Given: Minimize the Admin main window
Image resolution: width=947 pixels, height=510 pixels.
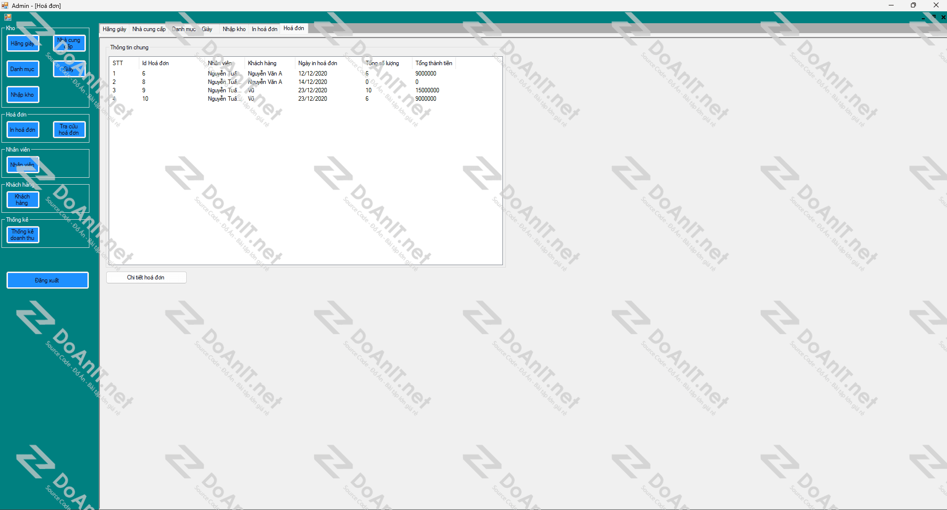Looking at the screenshot, I should click(x=891, y=5).
